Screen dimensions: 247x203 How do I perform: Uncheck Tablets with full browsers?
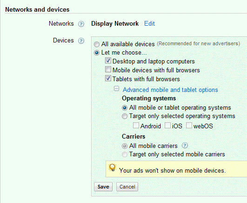108,78
